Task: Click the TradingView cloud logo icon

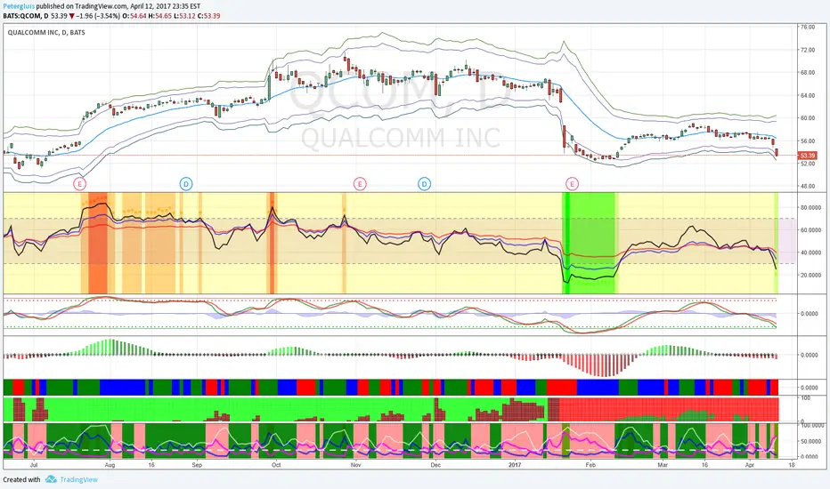Action: coord(51,479)
